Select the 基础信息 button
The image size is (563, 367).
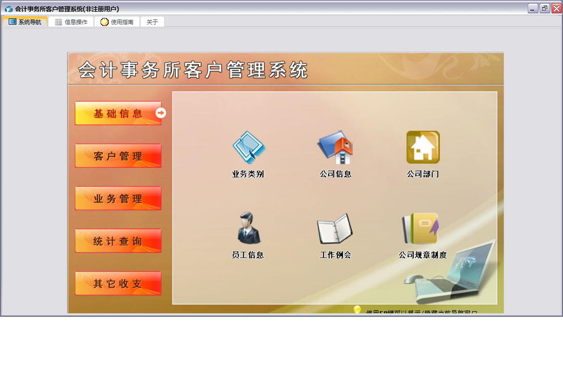(118, 113)
